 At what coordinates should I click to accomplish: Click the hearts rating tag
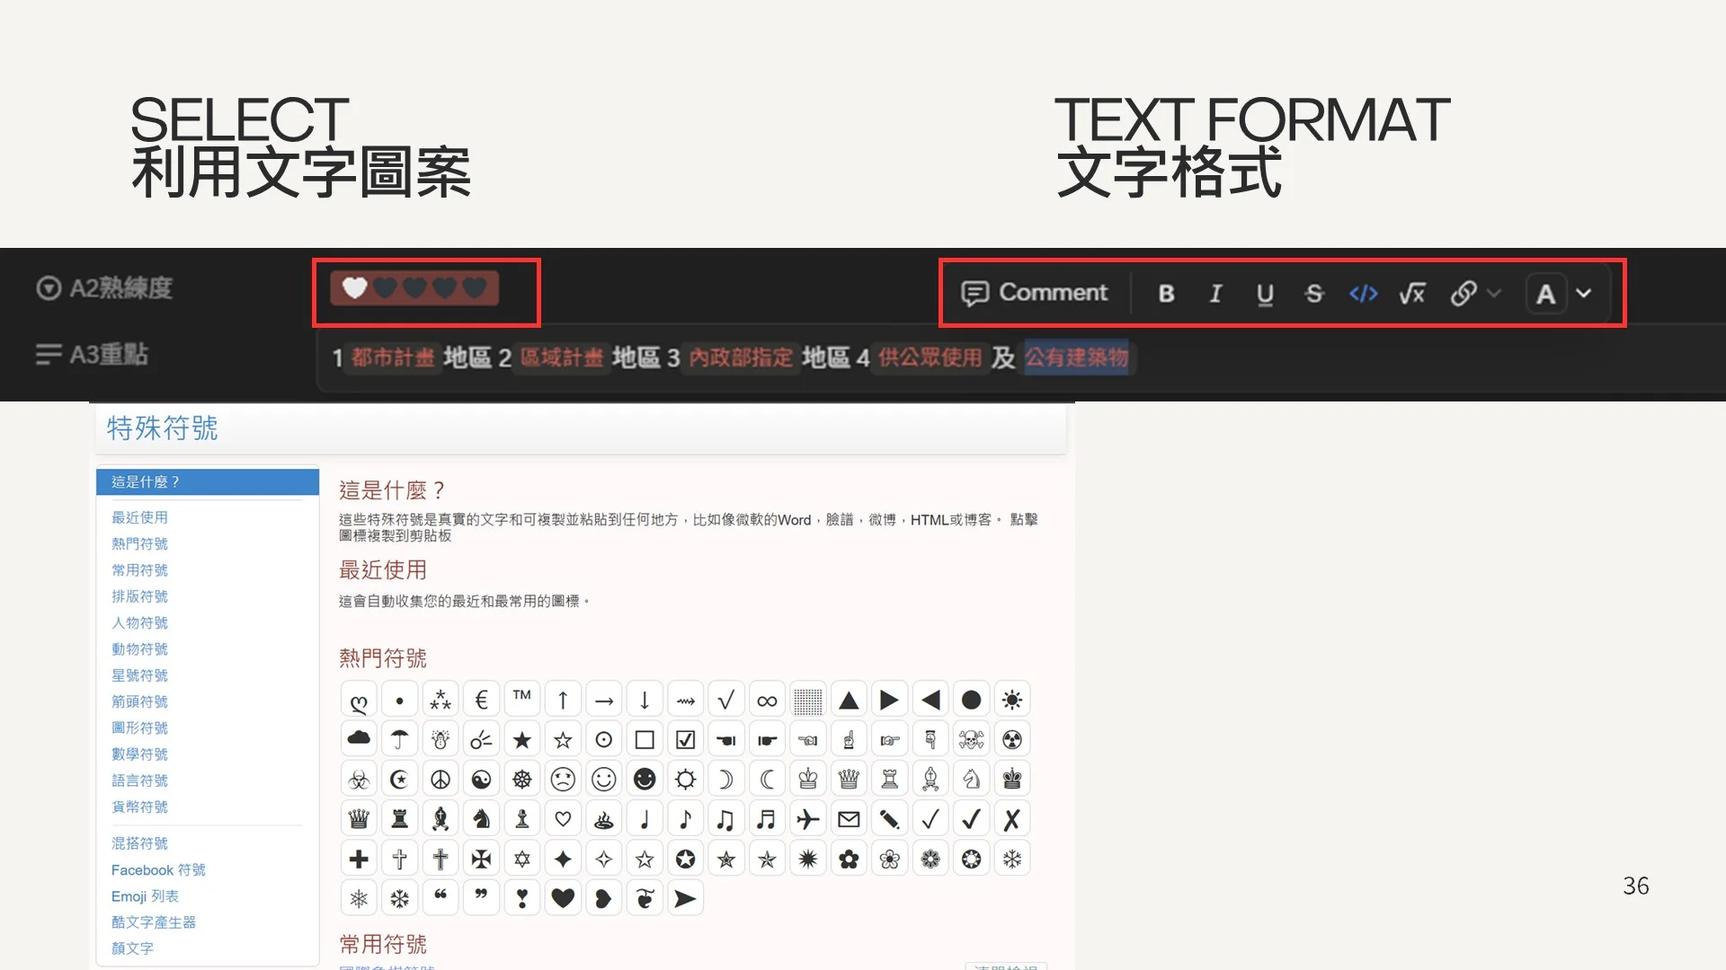click(x=414, y=288)
